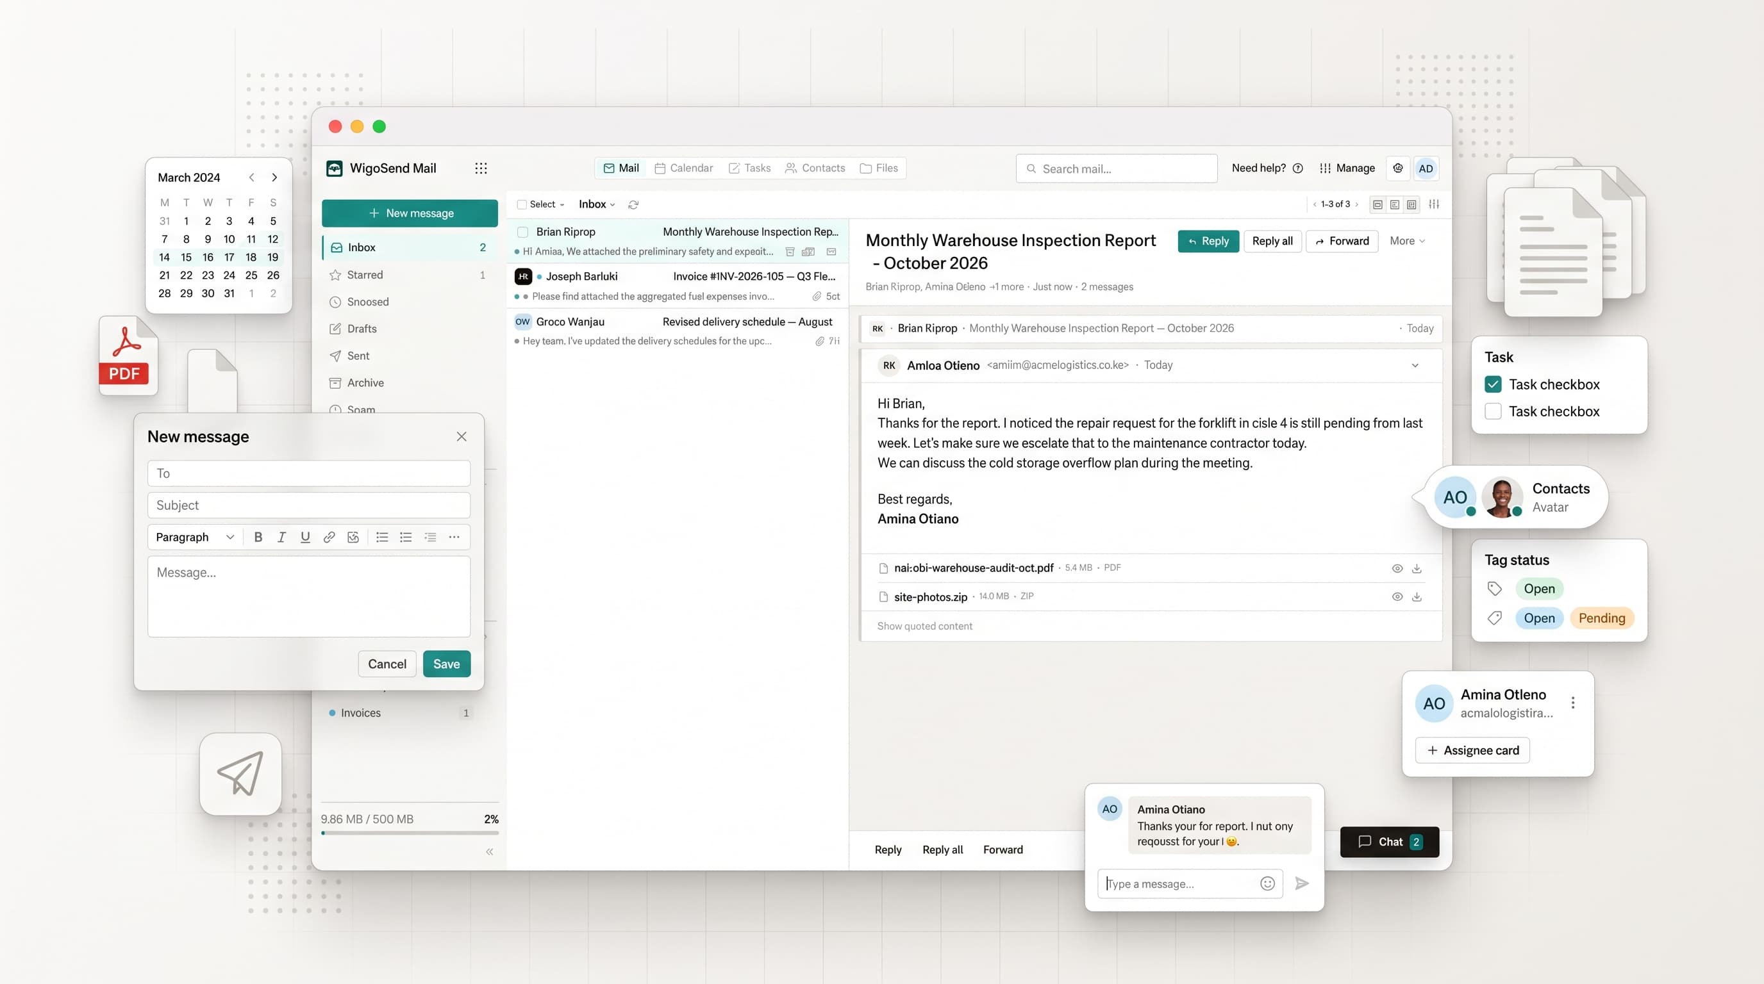Switch to the first layout view icon
Screen dimensions: 1764x984
coord(1377,204)
